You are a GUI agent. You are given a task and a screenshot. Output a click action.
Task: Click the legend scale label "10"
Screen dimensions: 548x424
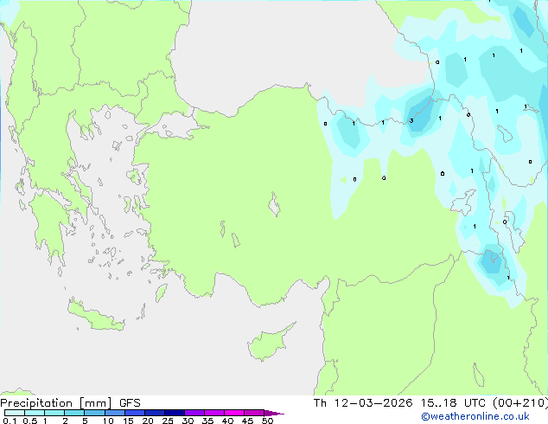pyautogui.click(x=108, y=421)
